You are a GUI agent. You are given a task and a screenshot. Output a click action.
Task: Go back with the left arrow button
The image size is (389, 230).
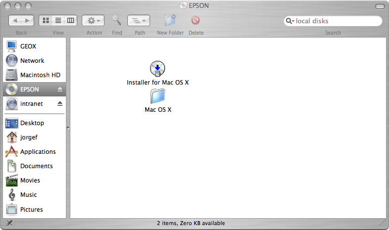coord(15,21)
